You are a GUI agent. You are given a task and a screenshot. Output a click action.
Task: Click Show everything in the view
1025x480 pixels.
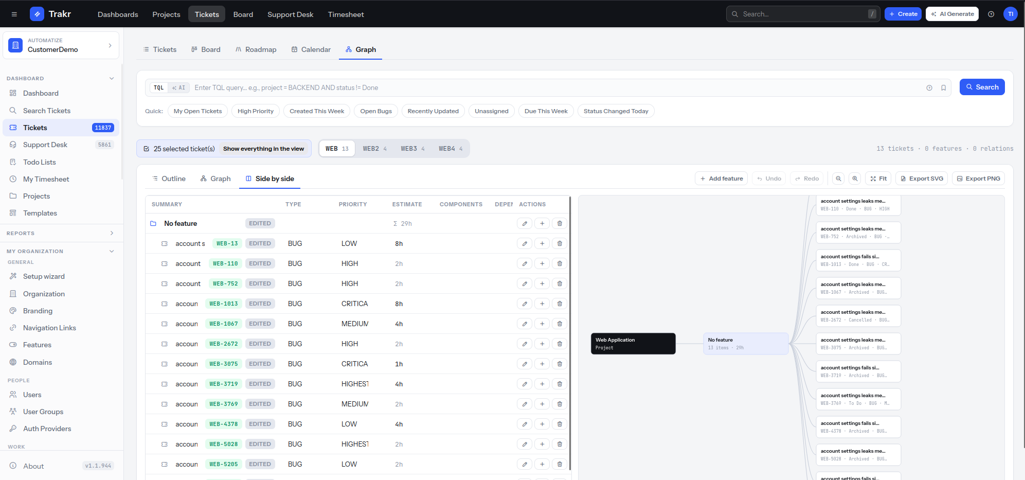point(263,149)
